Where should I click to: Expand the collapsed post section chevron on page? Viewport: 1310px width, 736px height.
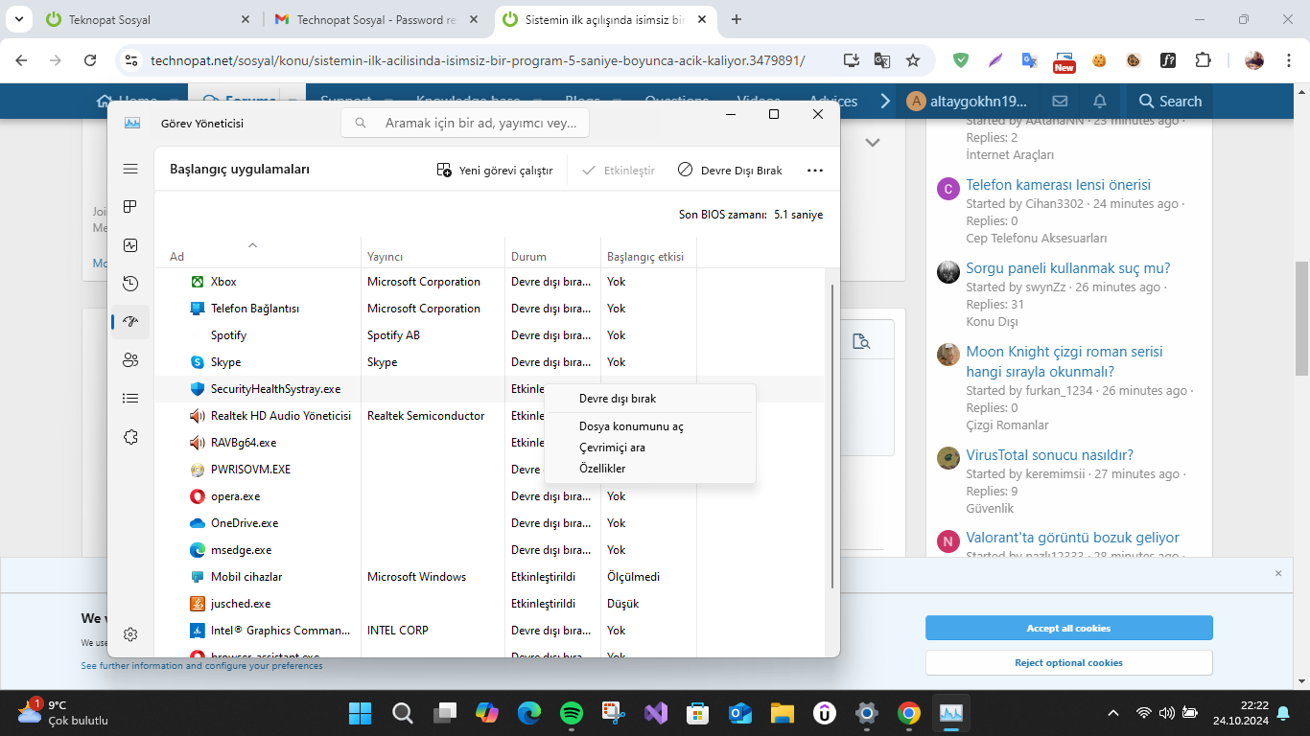pos(873,142)
